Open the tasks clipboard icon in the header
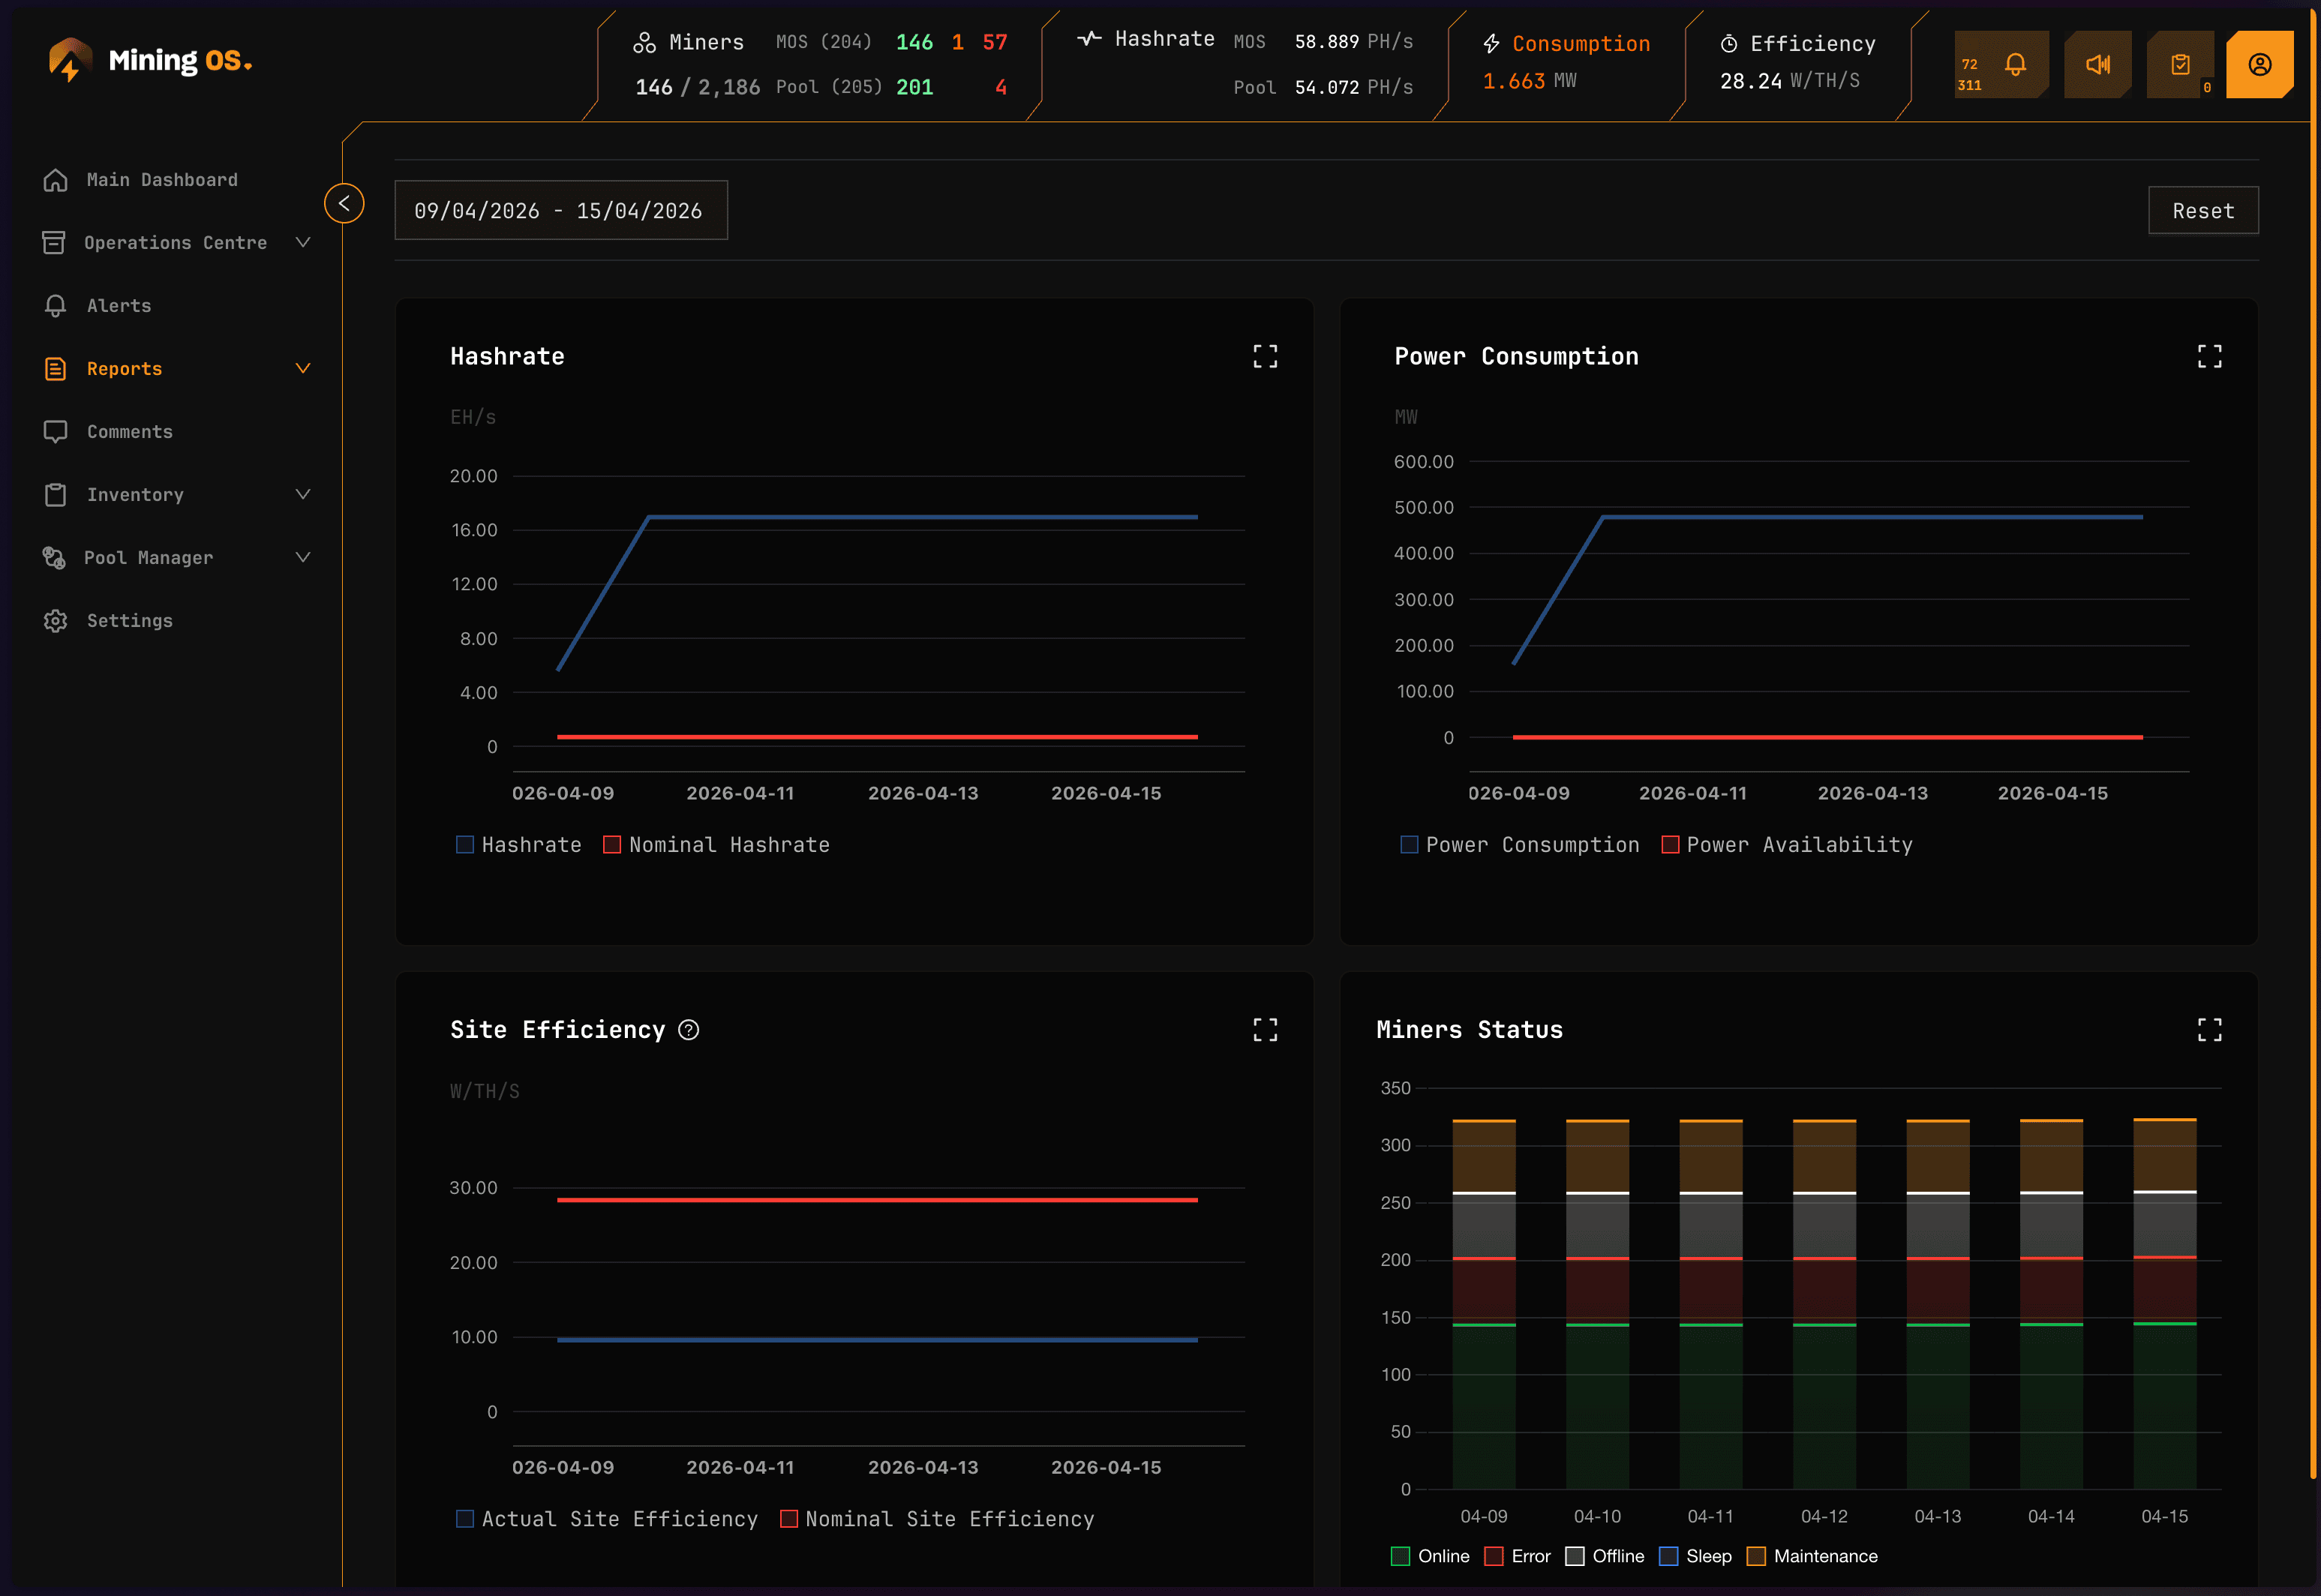The width and height of the screenshot is (2321, 1596). coord(2180,64)
